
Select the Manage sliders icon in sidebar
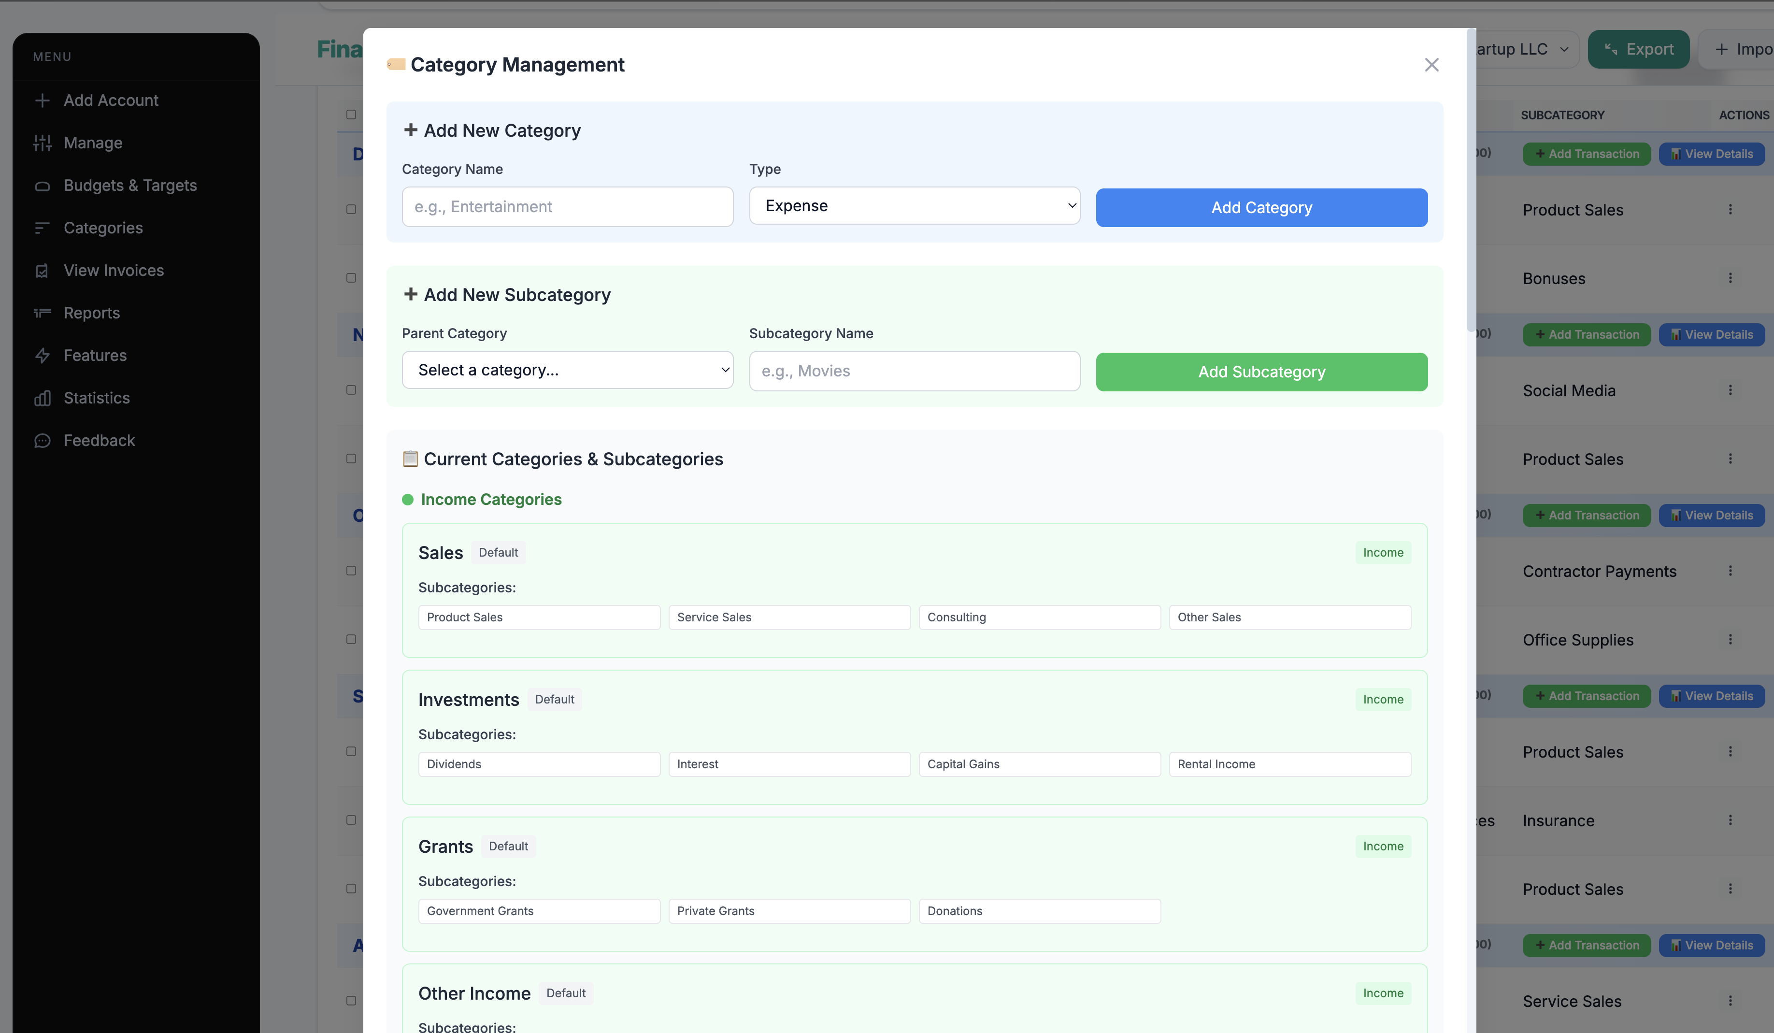pyautogui.click(x=43, y=143)
